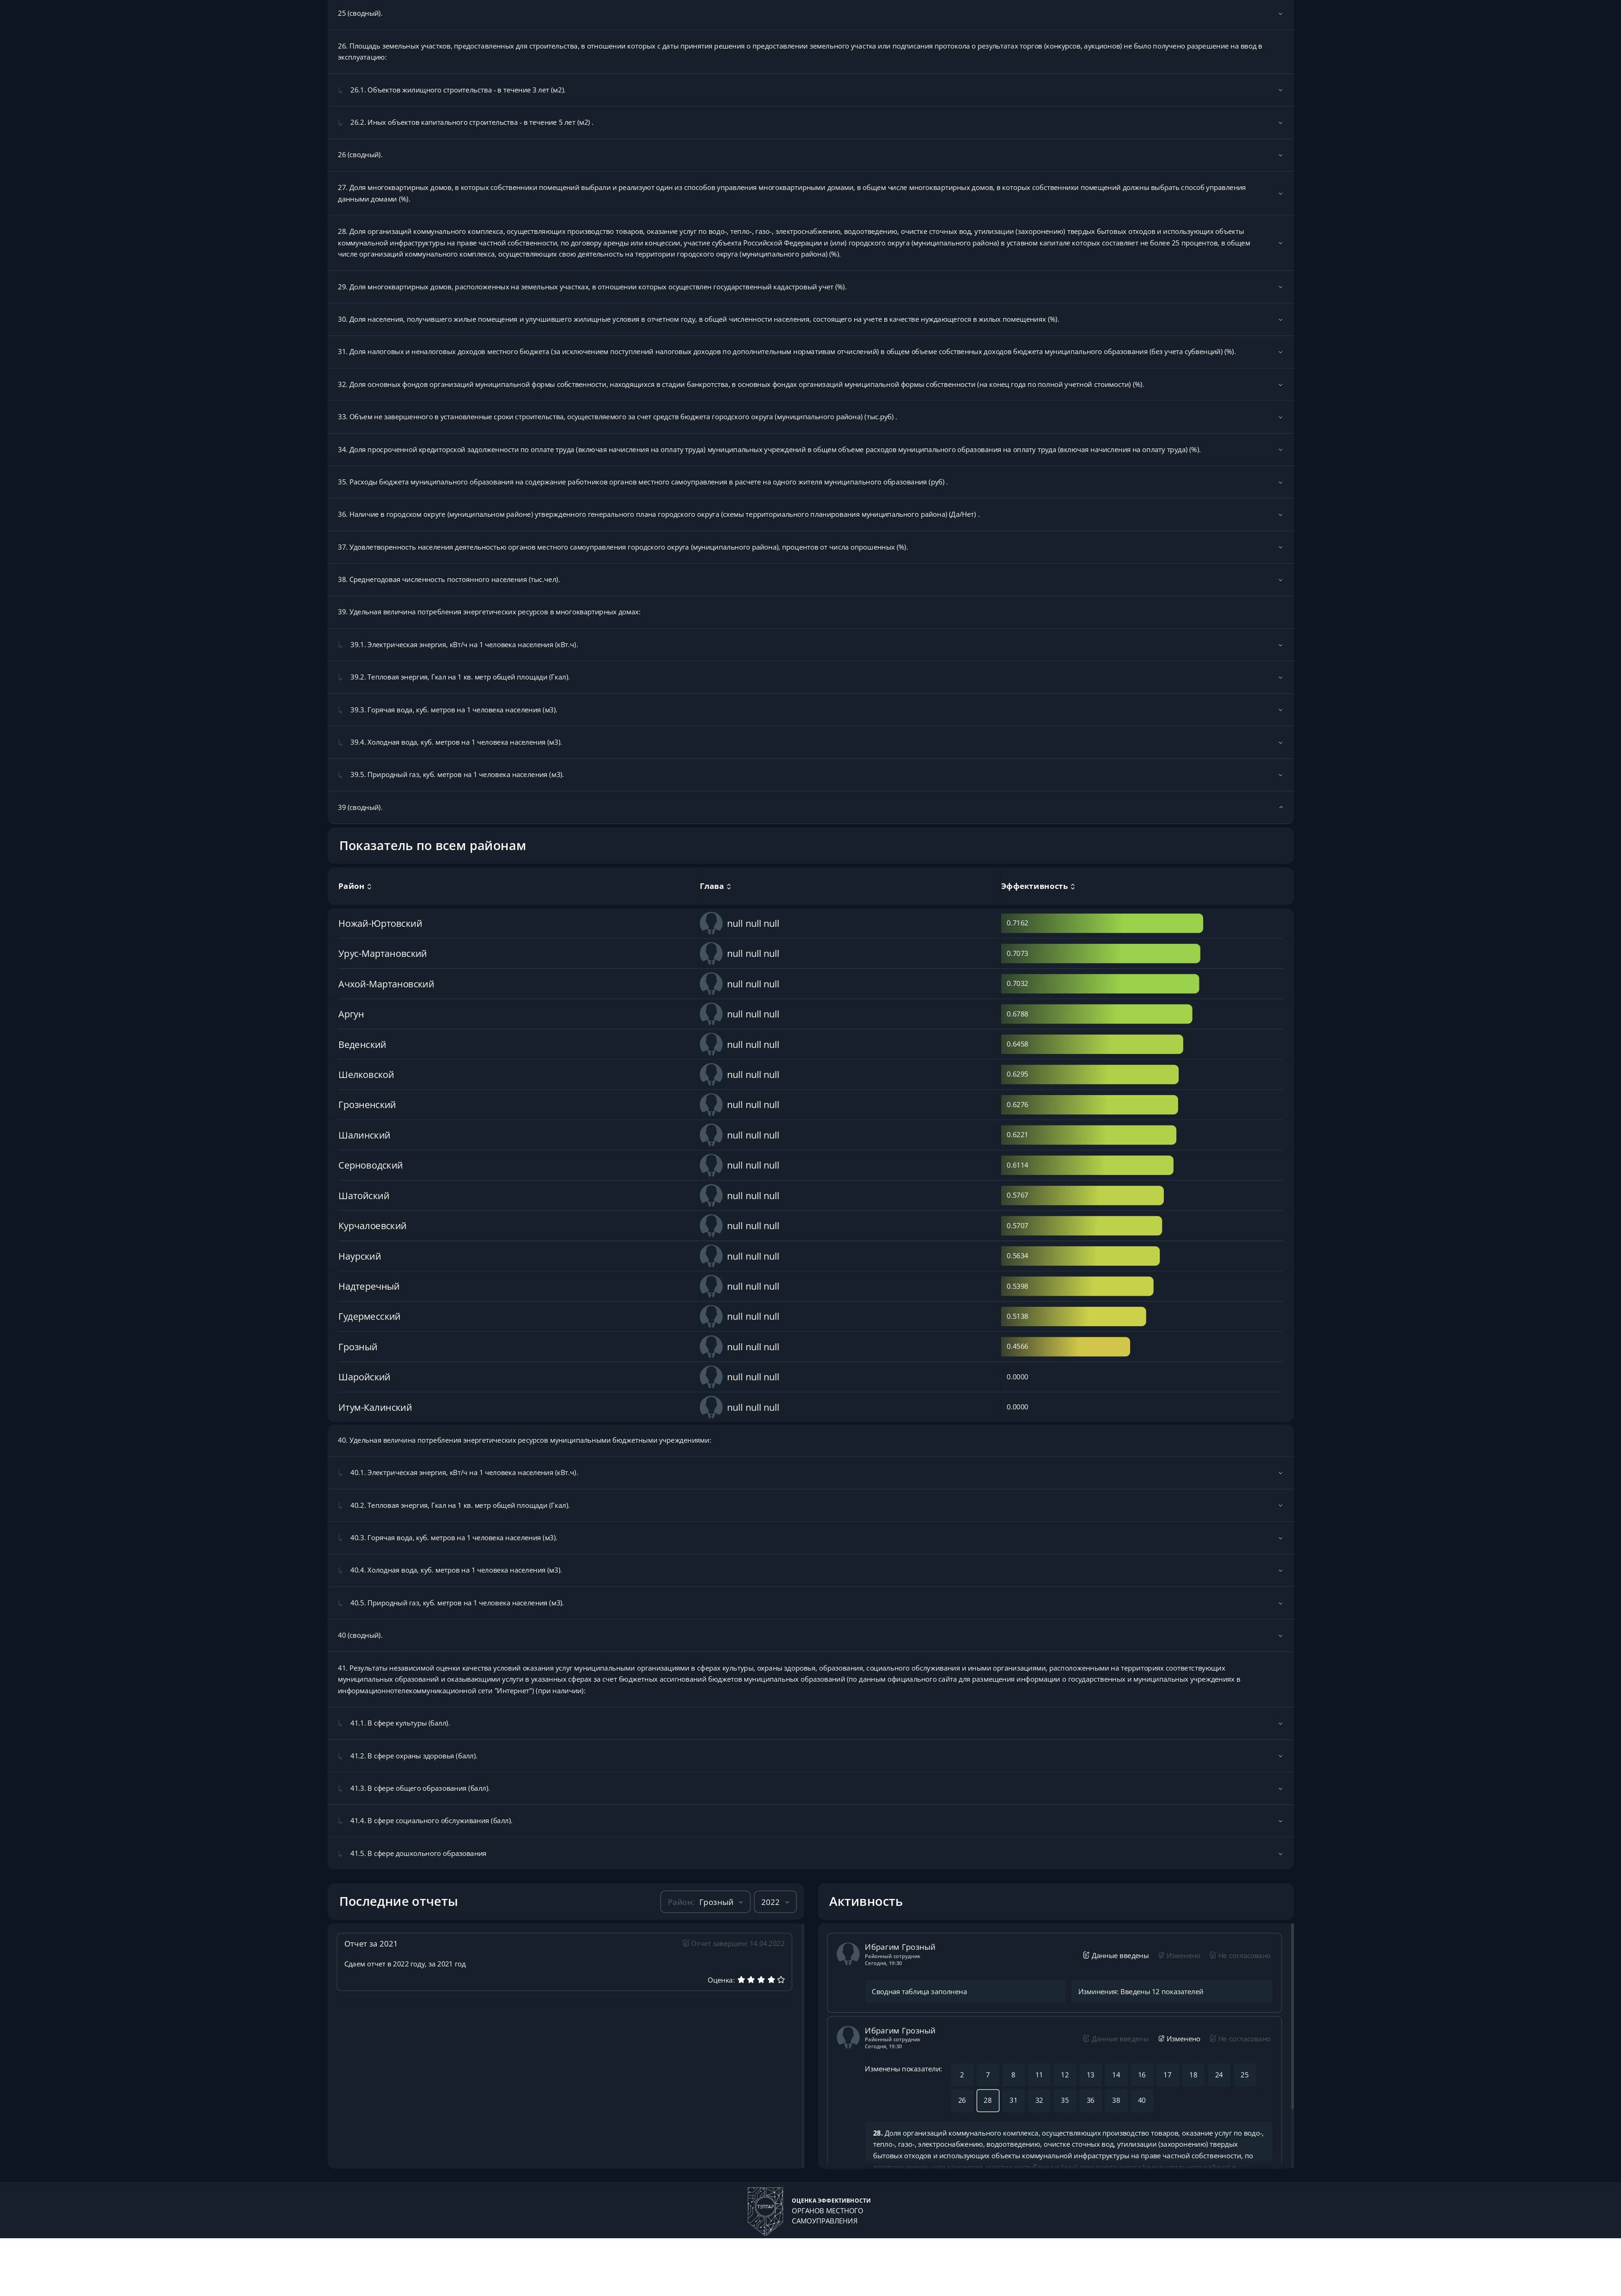Click the Данные введены status icon in Активность
The width and height of the screenshot is (1621, 2296).
1086,1956
